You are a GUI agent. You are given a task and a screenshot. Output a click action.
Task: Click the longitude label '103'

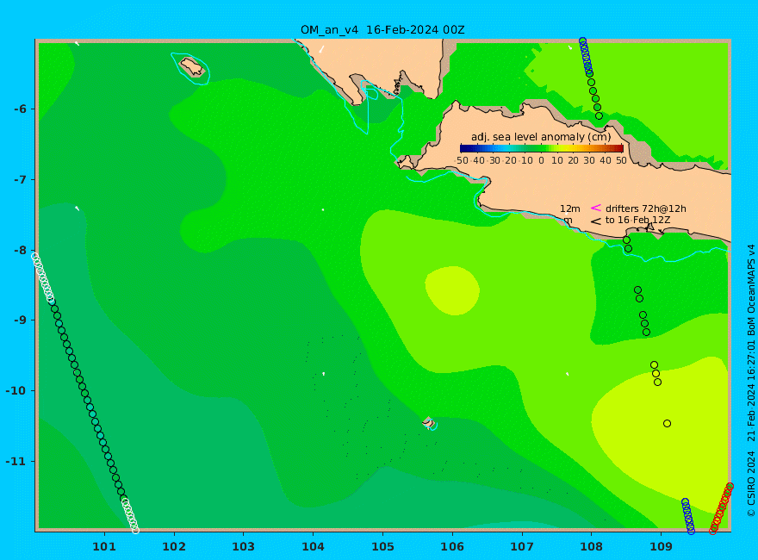coord(243,547)
